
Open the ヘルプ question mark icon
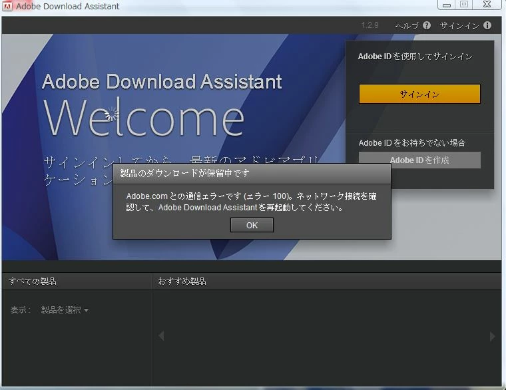427,25
